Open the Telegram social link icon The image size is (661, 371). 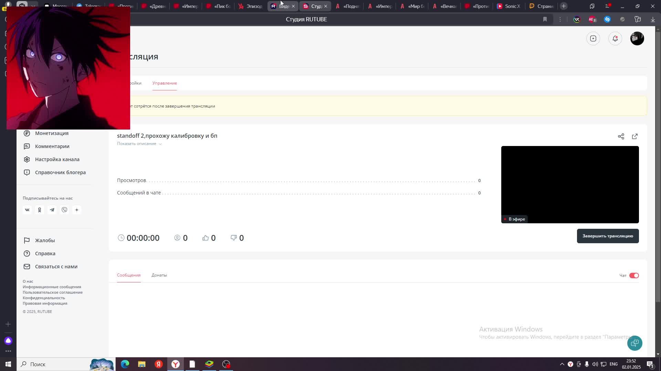point(52,210)
